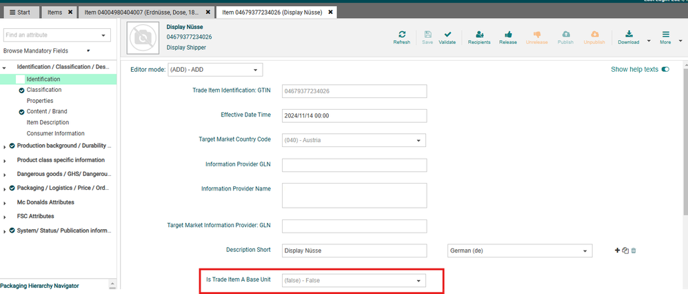688x294 pixels.
Task: Click the Save disk icon
Action: click(x=427, y=35)
